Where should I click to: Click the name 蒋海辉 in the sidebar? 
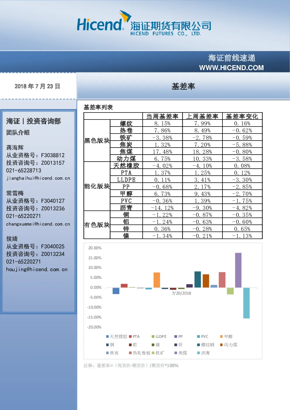15,148
